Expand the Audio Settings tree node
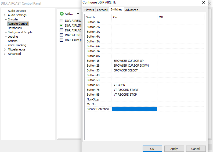The height and width of the screenshot is (152, 213). click(5, 15)
